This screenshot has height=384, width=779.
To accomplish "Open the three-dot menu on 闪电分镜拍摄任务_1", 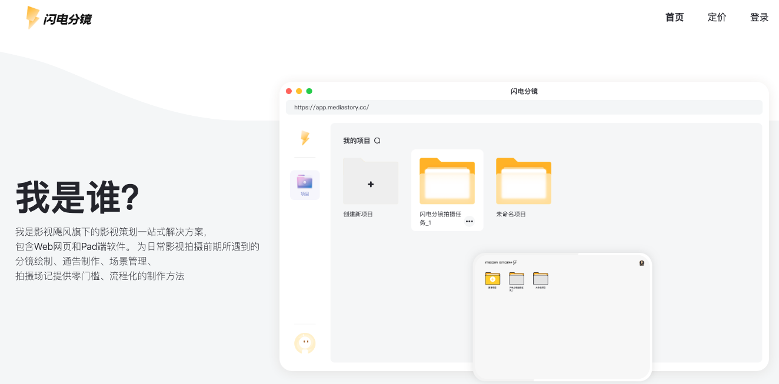I will [469, 221].
